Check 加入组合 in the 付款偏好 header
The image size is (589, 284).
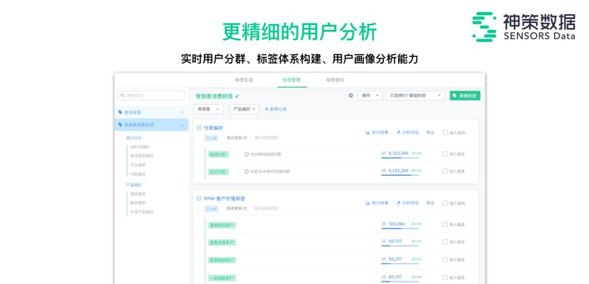445,132
